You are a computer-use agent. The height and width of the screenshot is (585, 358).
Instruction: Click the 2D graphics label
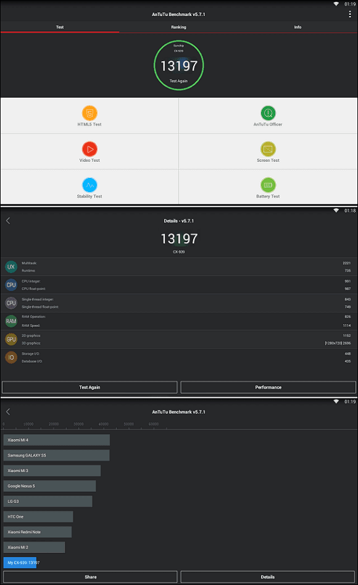pyautogui.click(x=31, y=336)
